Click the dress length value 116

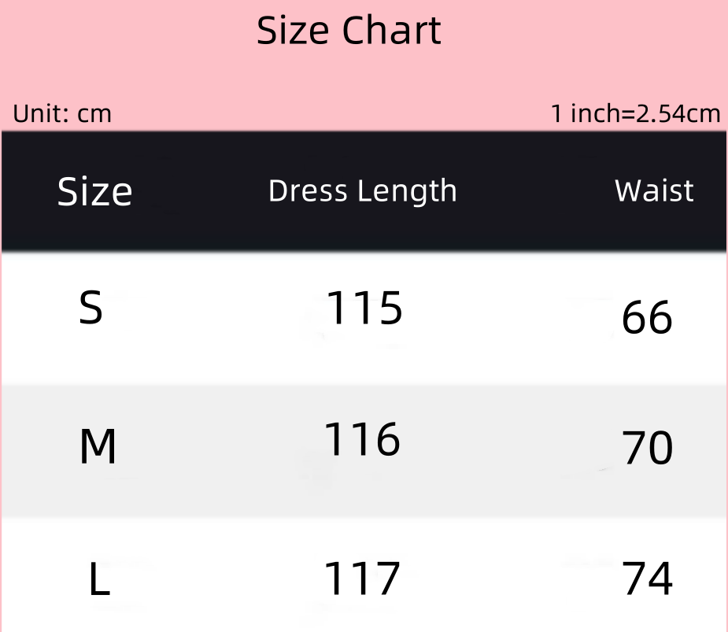pyautogui.click(x=362, y=440)
